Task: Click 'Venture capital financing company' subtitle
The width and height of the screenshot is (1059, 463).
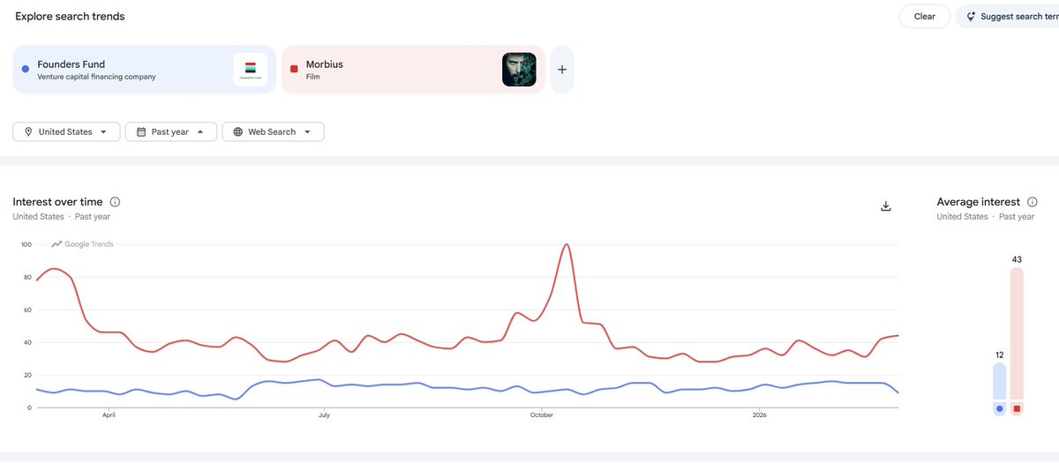Action: [96, 77]
